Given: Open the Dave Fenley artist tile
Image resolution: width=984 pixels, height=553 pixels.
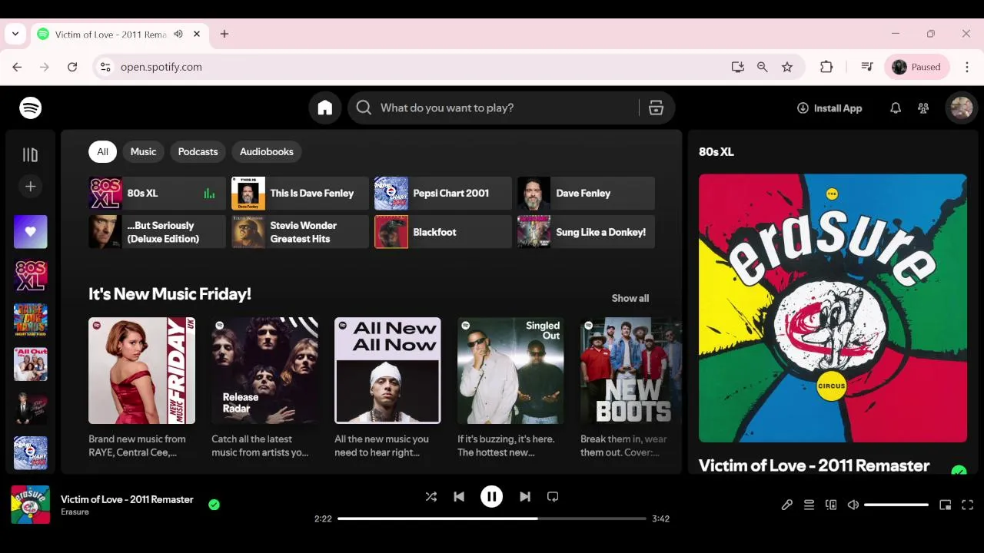Looking at the screenshot, I should point(586,194).
